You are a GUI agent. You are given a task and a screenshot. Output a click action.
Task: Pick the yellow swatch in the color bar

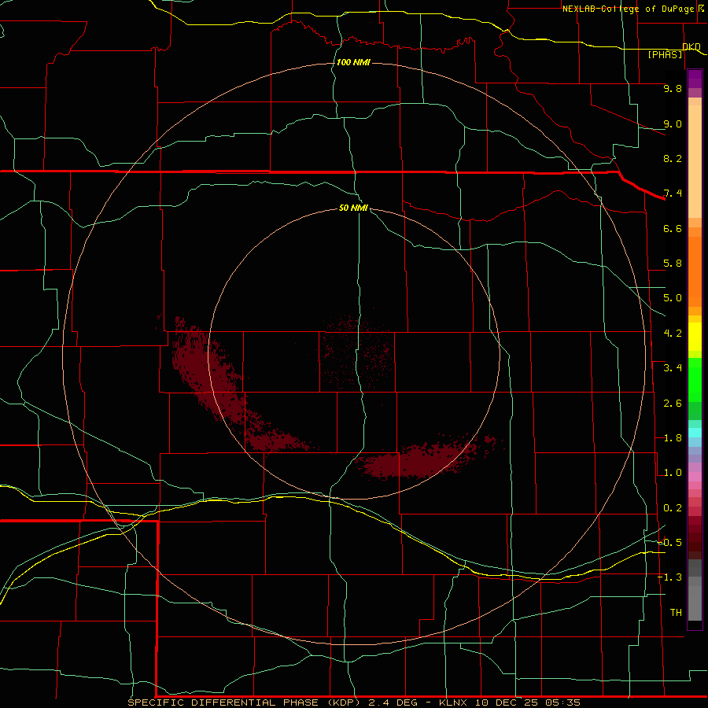coord(695,337)
